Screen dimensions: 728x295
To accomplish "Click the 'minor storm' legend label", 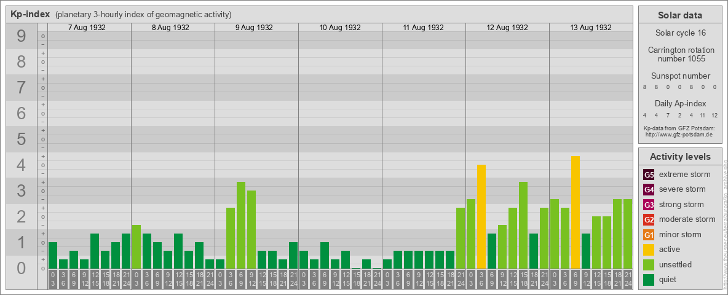I will pos(680,234).
